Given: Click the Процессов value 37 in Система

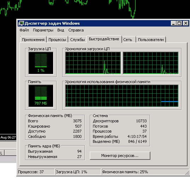Looking at the screenshot, I should click(x=144, y=131).
